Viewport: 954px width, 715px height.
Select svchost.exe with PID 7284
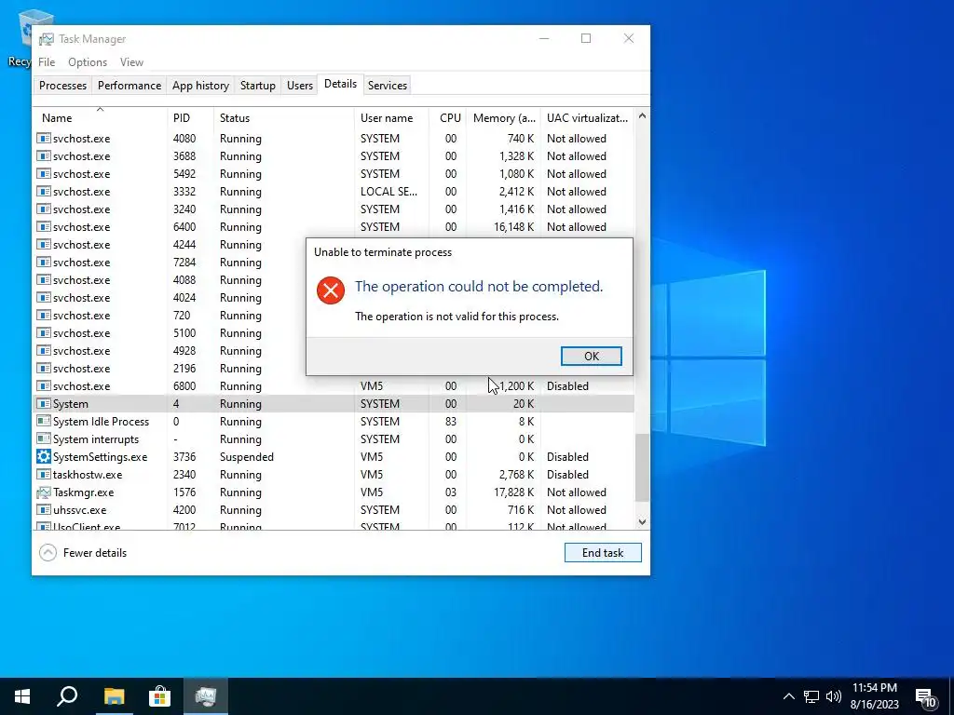pos(170,263)
